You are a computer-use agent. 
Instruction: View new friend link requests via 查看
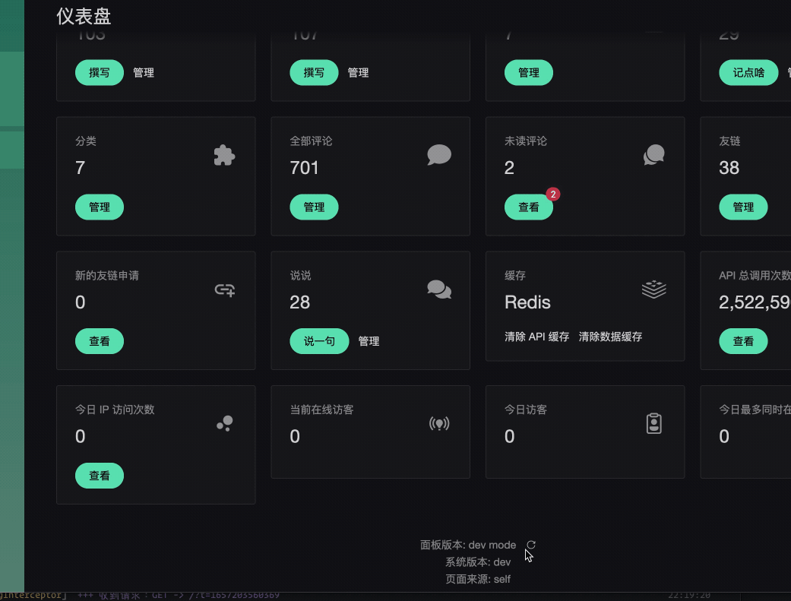(100, 341)
